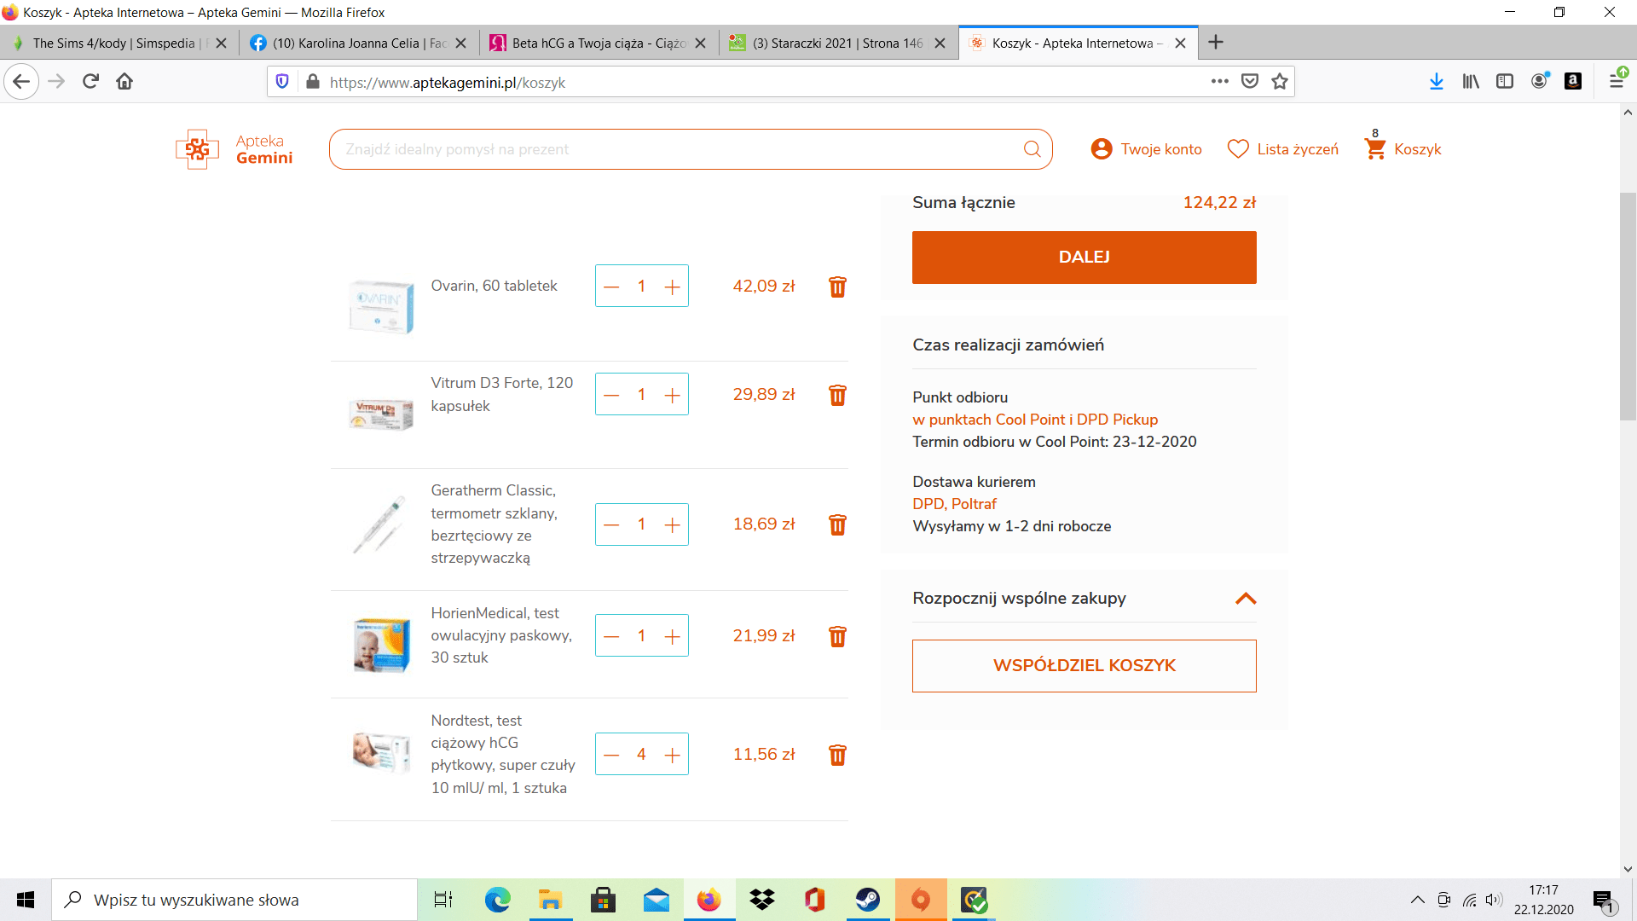
Task: Bookmark page with the star icon
Action: point(1279,82)
